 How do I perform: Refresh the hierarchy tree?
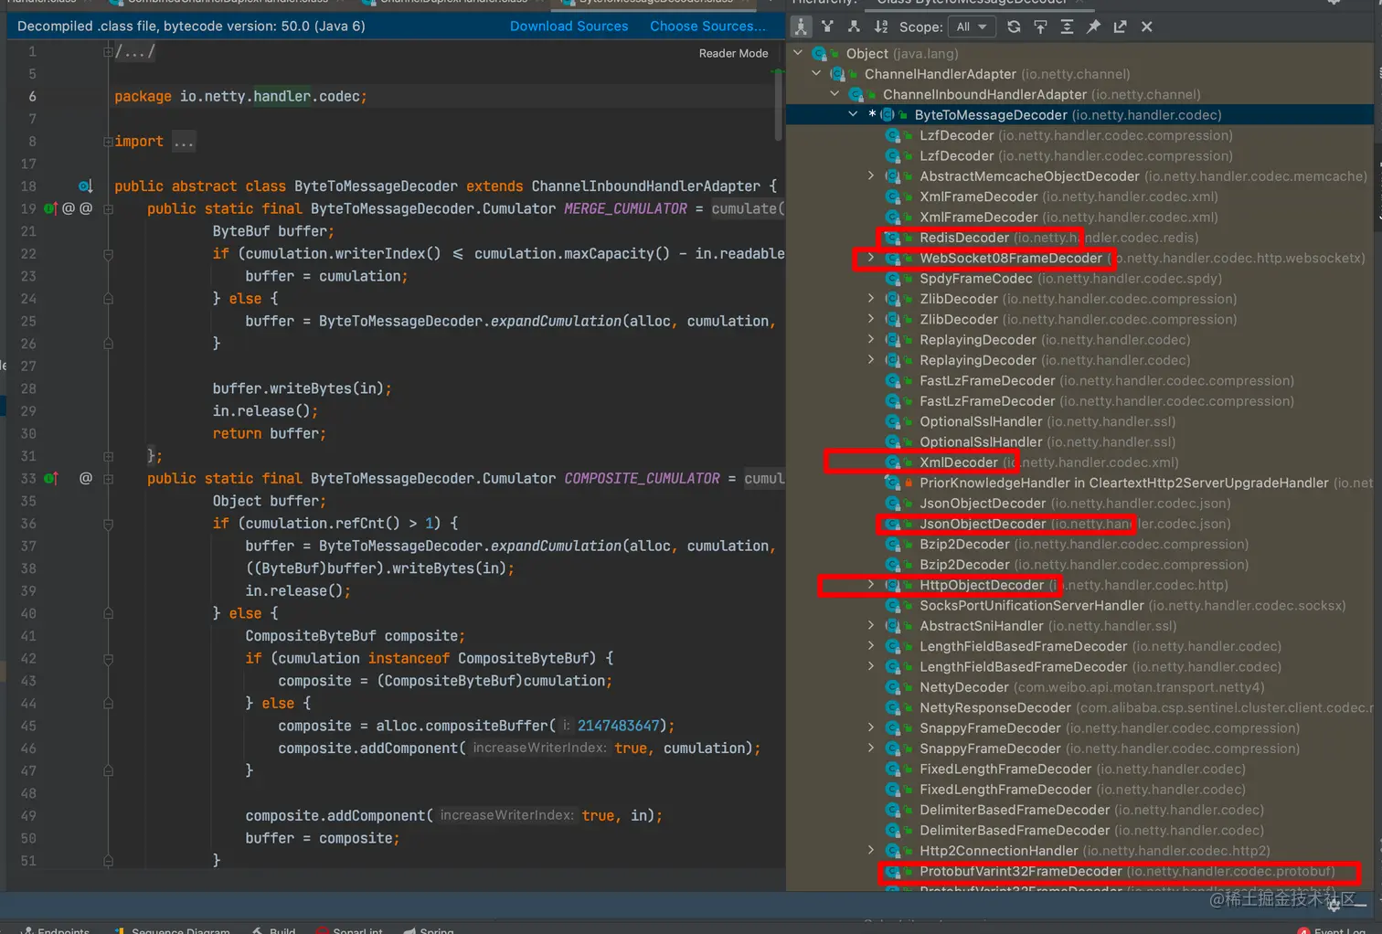[1014, 27]
